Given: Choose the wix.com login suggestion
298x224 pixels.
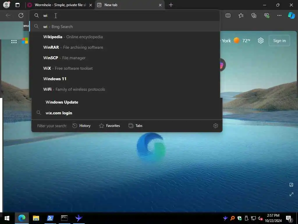Looking at the screenshot, I should pos(127,113).
